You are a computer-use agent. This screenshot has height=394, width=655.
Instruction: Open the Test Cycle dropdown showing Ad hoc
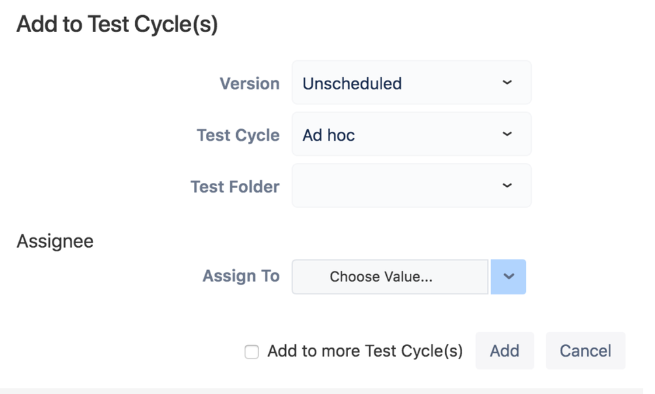click(412, 134)
